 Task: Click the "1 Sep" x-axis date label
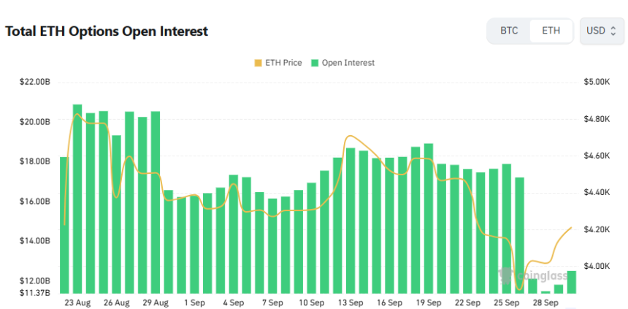tap(194, 302)
